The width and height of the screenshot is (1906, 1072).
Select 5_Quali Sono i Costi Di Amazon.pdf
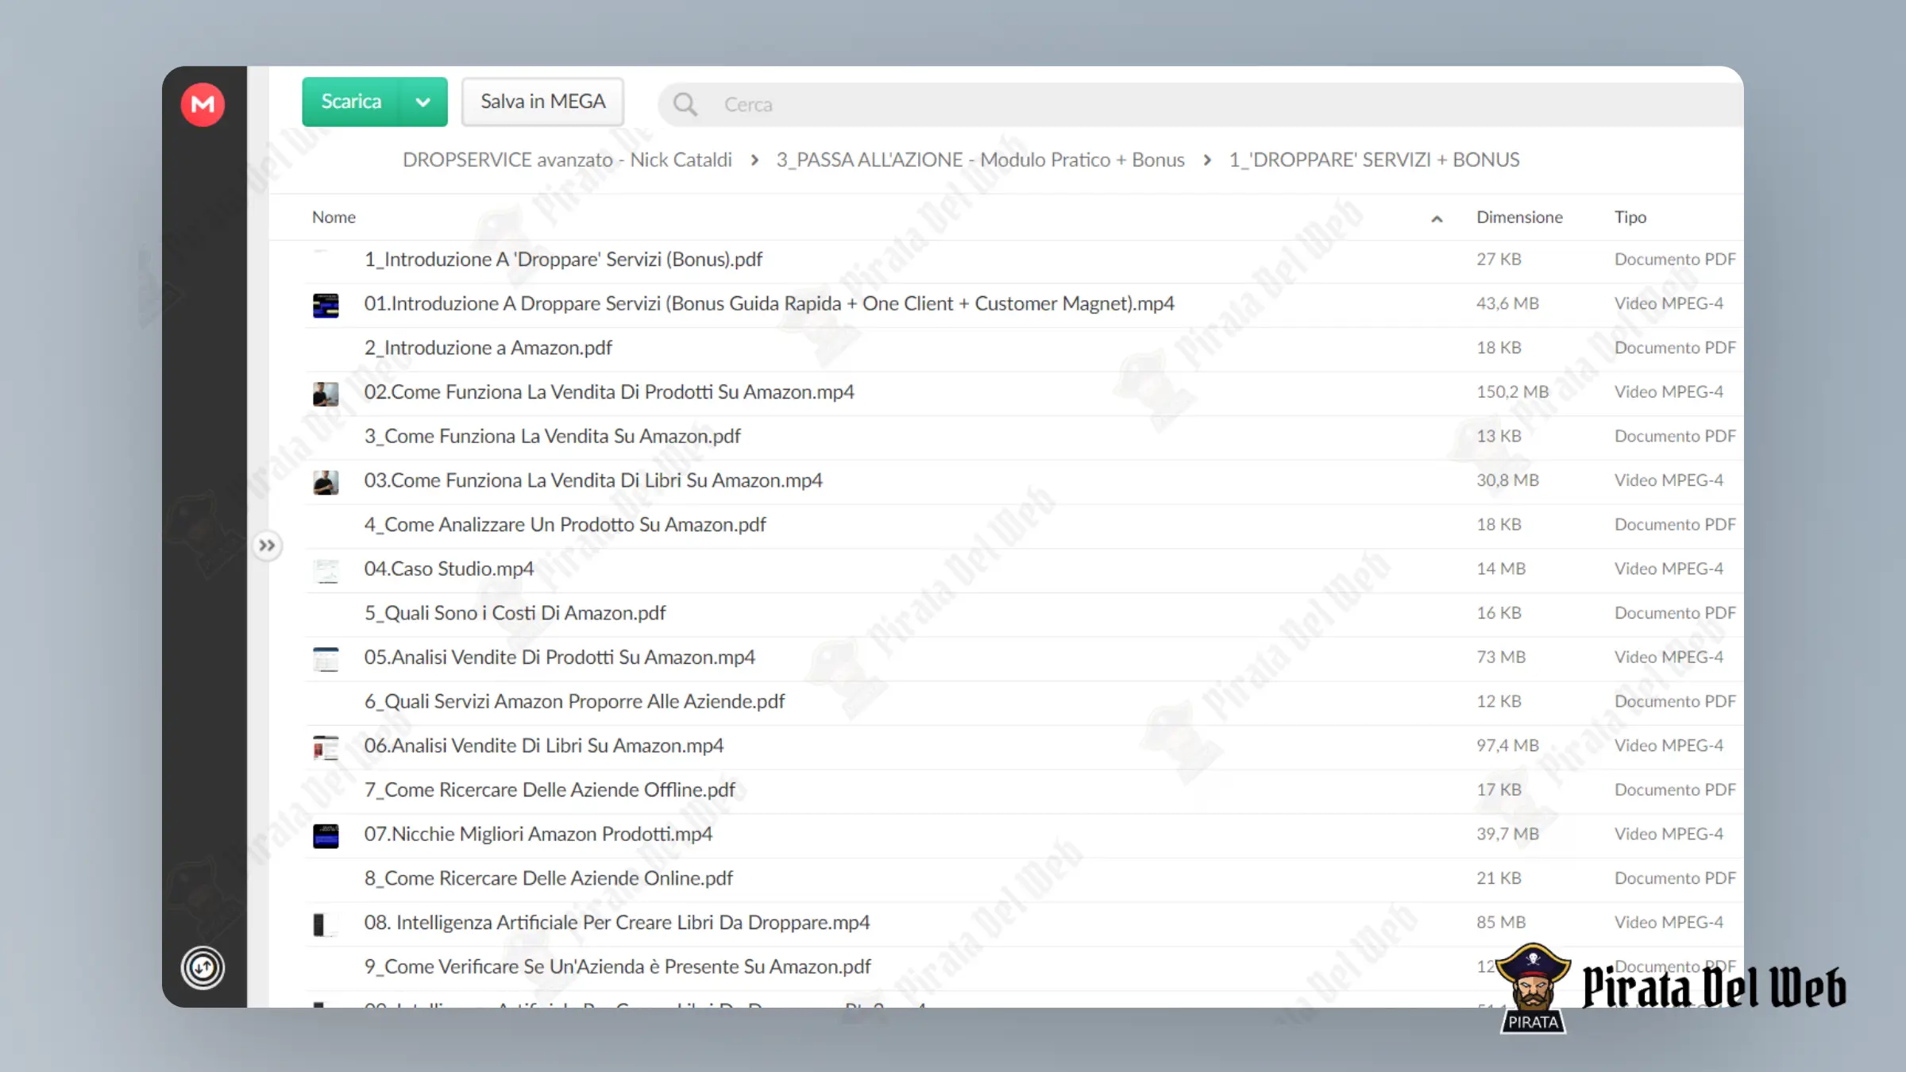coord(515,613)
